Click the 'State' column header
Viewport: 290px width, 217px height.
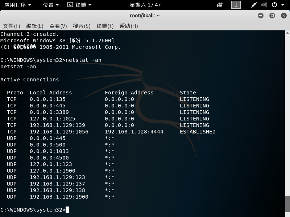[188, 93]
